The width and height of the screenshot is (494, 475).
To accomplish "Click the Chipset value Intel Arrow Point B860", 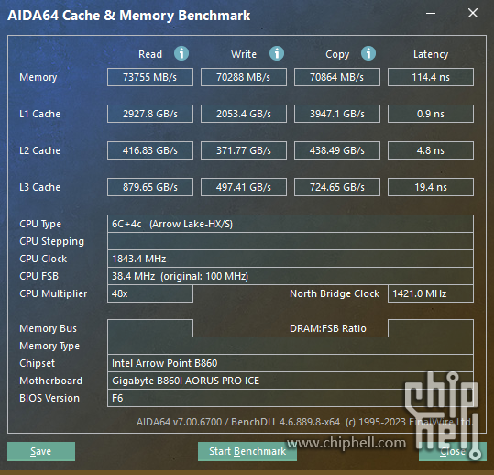I will [291, 363].
